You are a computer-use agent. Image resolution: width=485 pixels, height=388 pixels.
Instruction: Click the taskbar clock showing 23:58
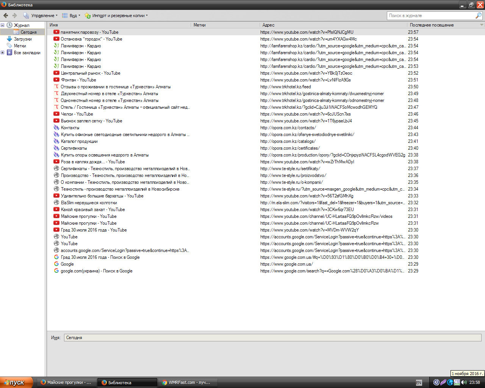click(x=475, y=382)
